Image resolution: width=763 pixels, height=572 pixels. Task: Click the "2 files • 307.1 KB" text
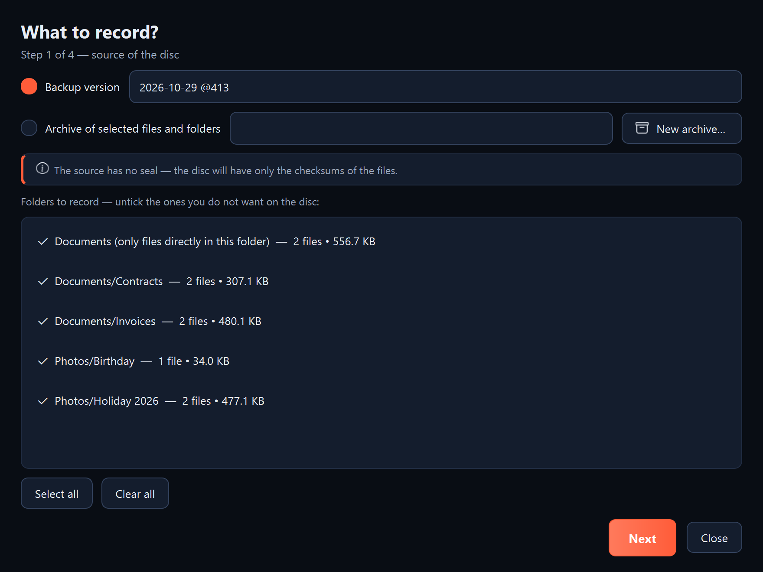[228, 281]
